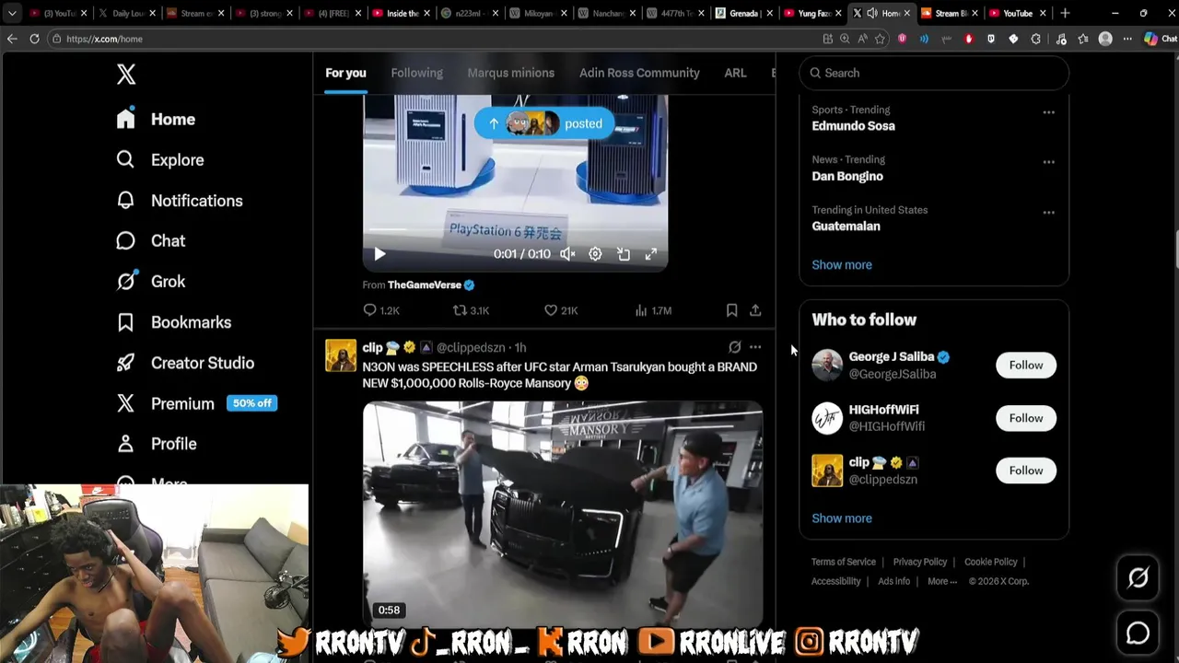The width and height of the screenshot is (1179, 663).
Task: Bookmark the TheGameVerse video post
Action: click(731, 310)
